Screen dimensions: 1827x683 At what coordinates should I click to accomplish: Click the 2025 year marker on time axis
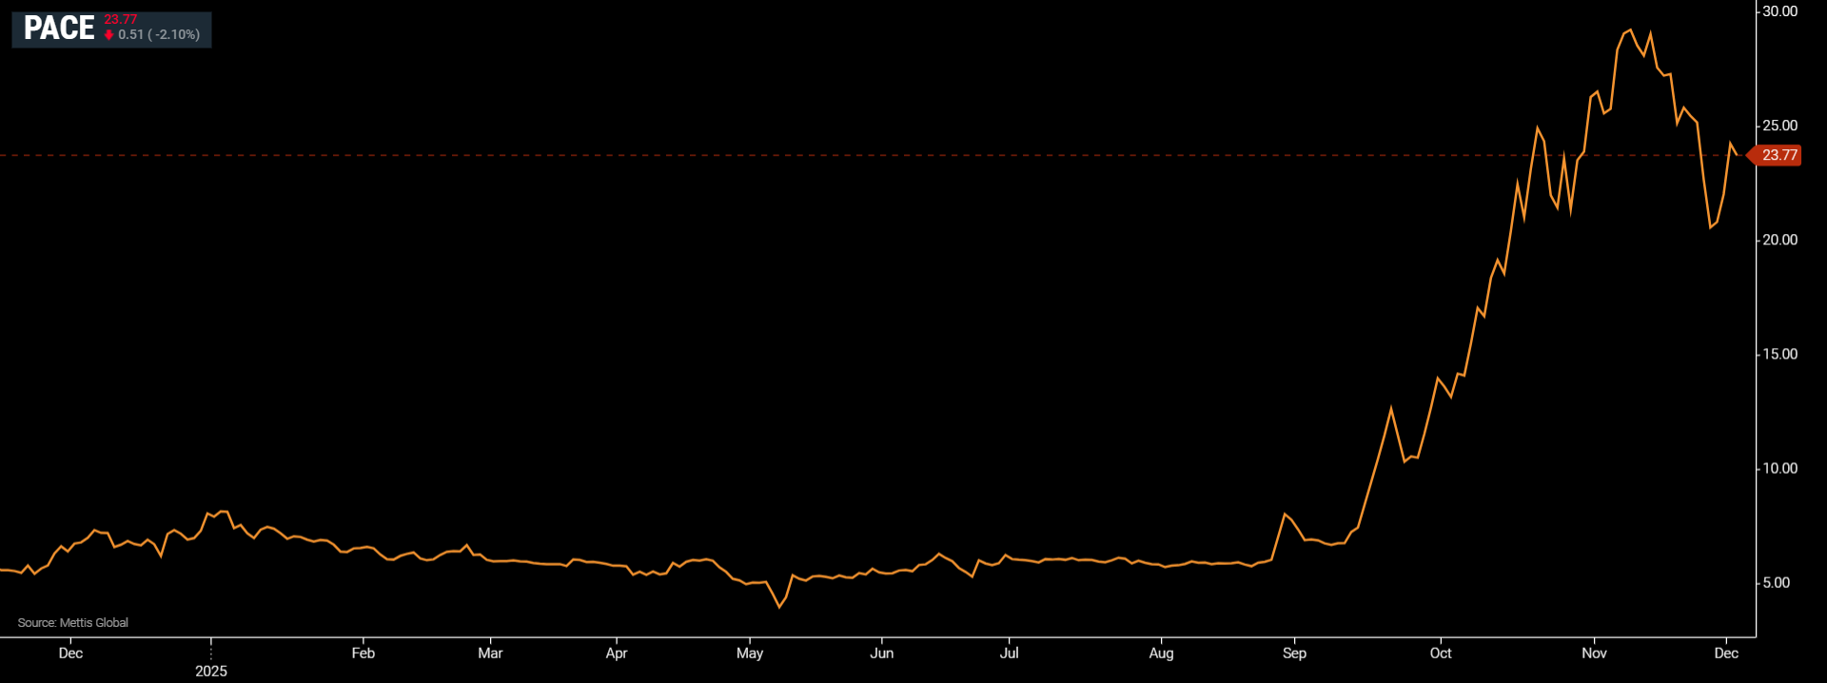pyautogui.click(x=211, y=671)
